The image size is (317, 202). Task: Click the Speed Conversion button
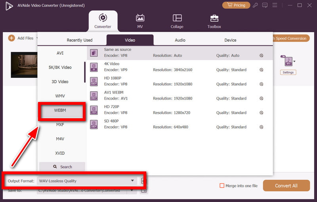pos(290,38)
